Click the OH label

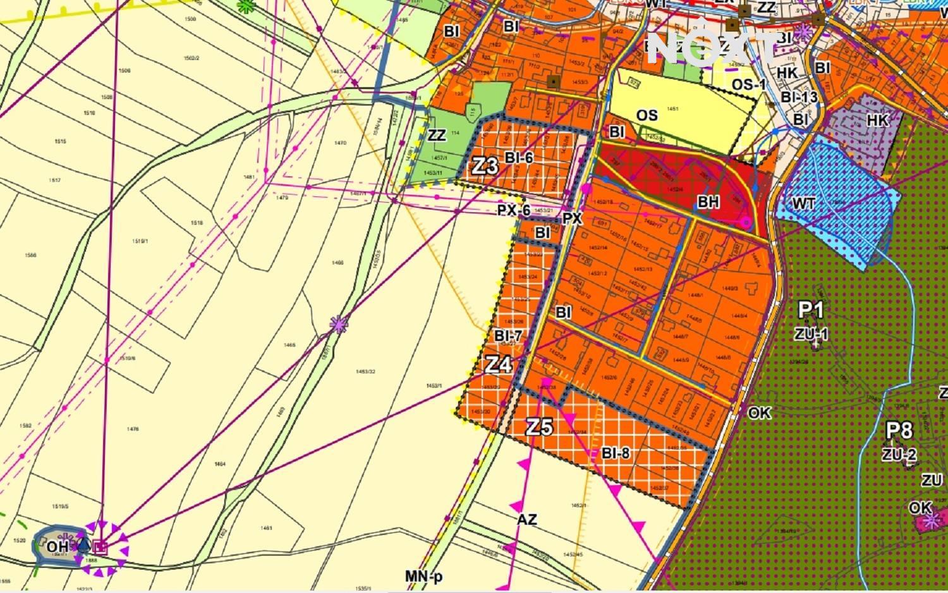(58, 546)
